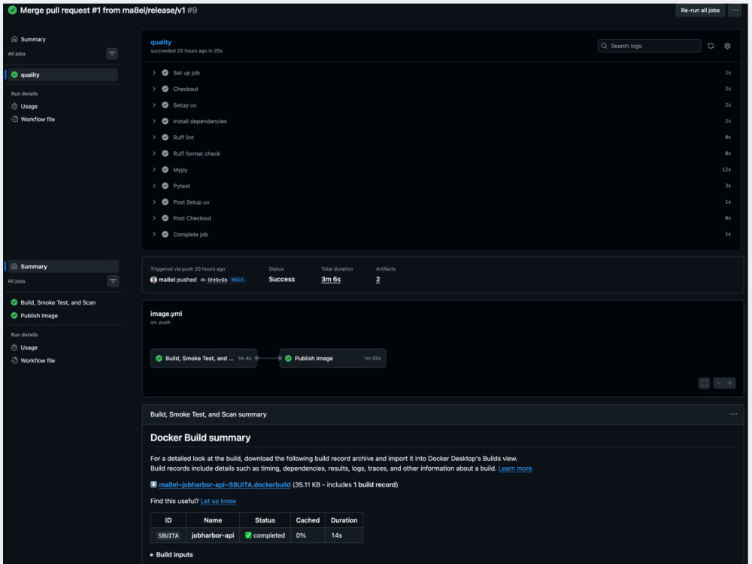Open Publish Image job in sidebar
752x564 pixels.
click(39, 316)
